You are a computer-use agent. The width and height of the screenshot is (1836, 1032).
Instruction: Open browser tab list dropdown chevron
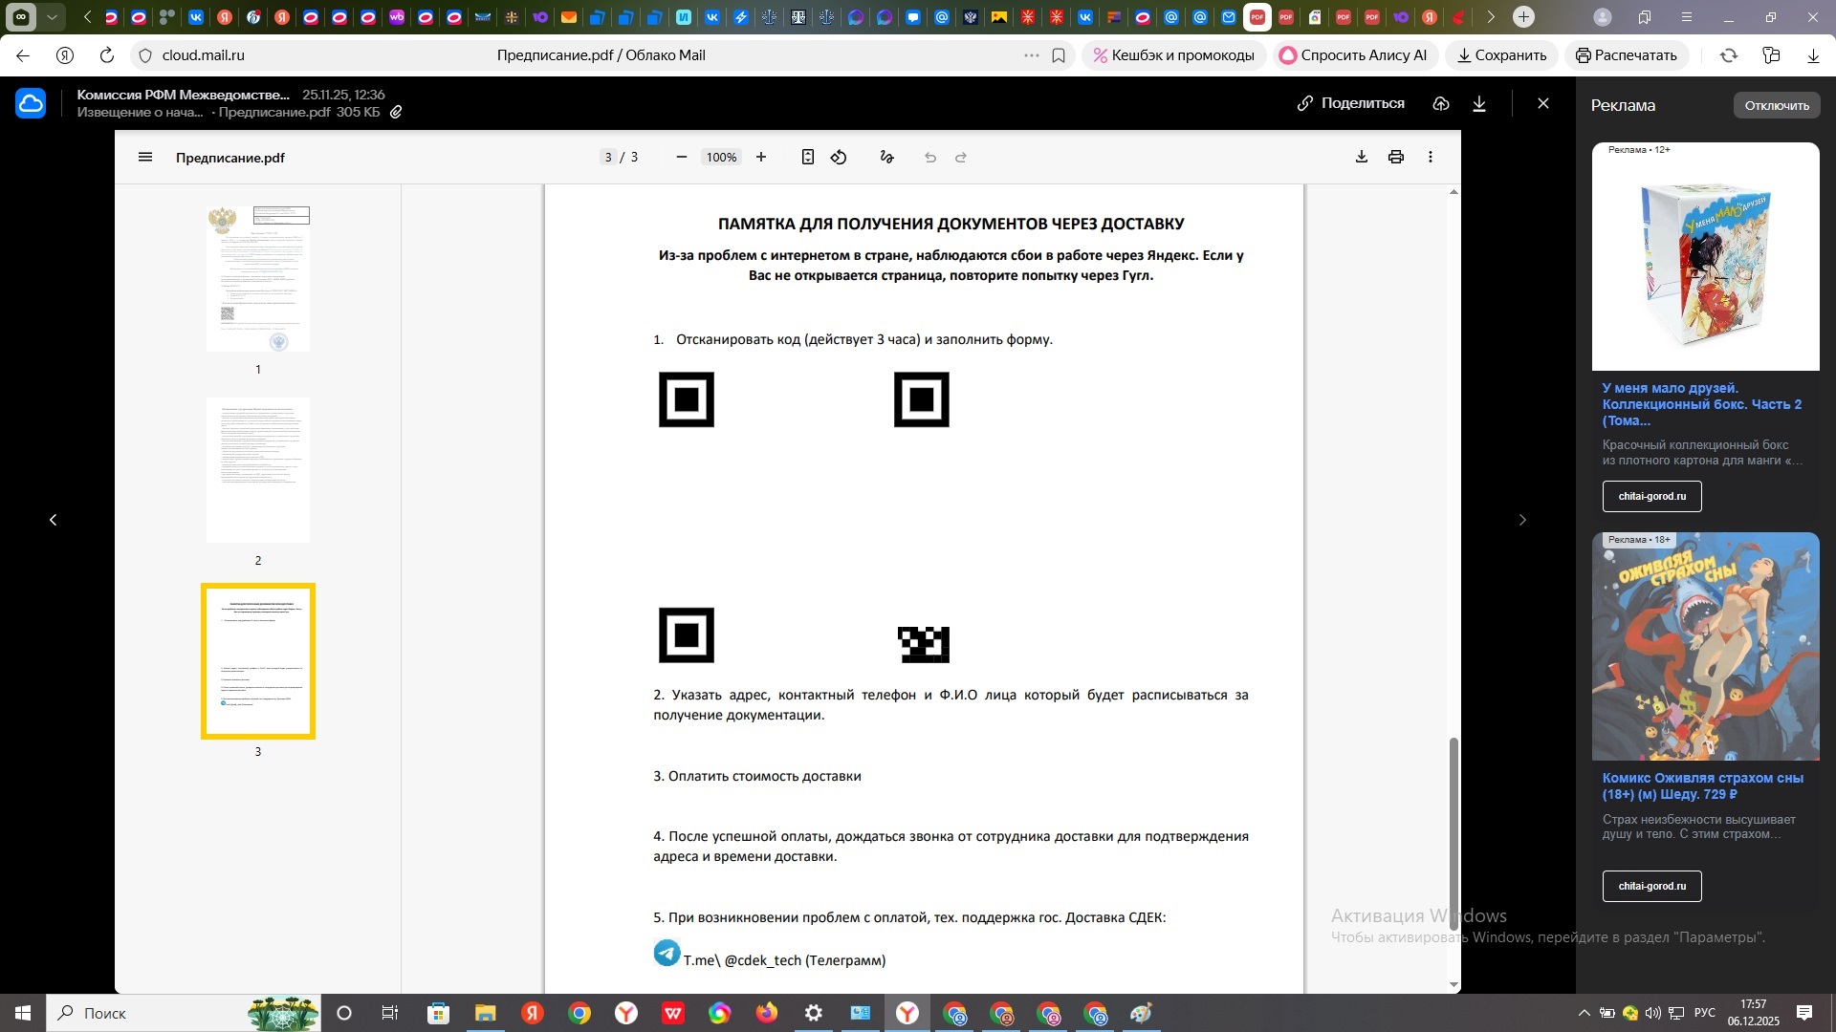point(53,17)
